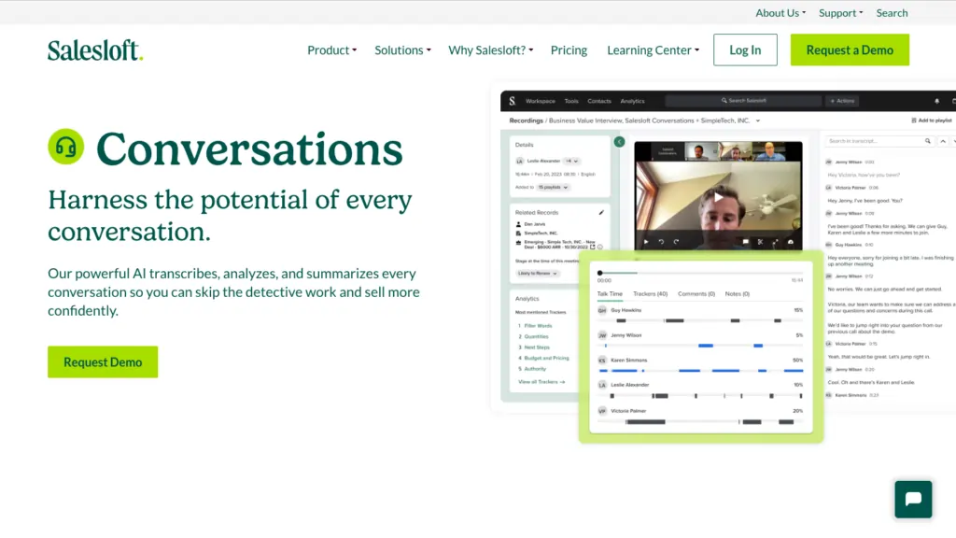Click the Add to playlist icon link
Viewport: 956px width, 538px height.
(931, 120)
